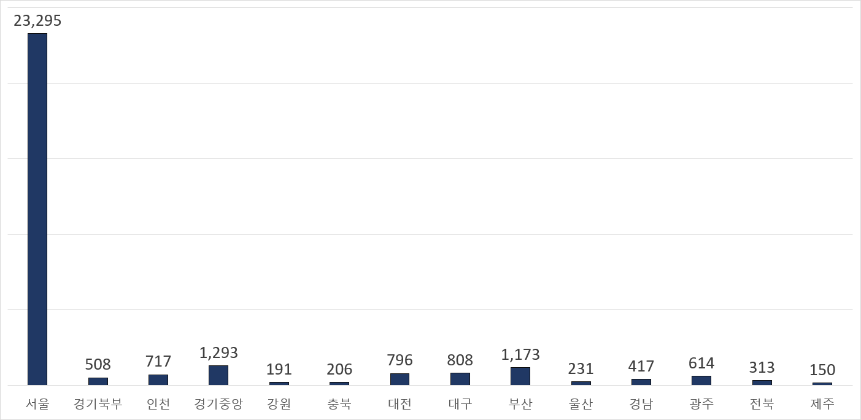The width and height of the screenshot is (861, 420).
Task: Click the 경기북부 axis label
Action: (98, 404)
